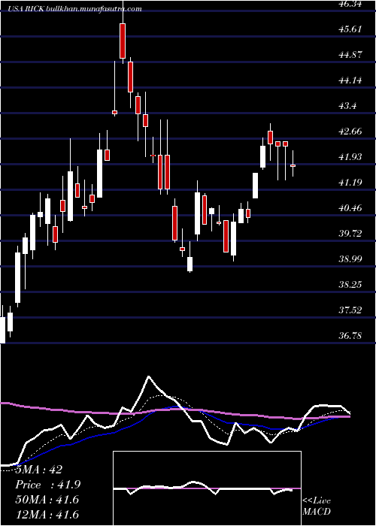
Task: Click the 50MA : 41.6 readout
Action: [x=47, y=500]
